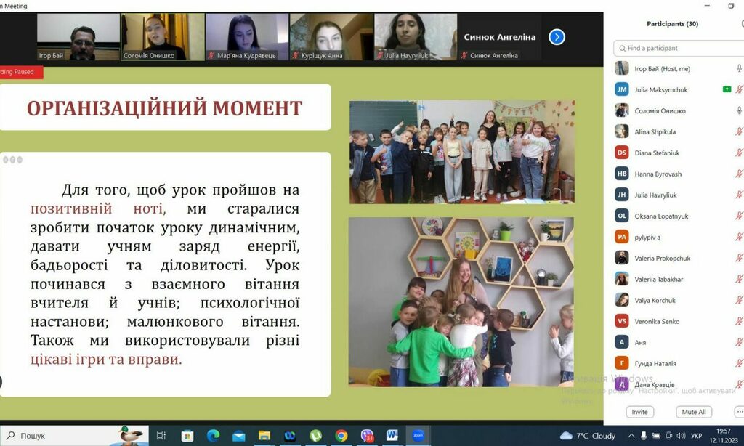The image size is (744, 446).
Task: Unmute Alina Shpikula via muted mic icon
Action: (x=739, y=131)
